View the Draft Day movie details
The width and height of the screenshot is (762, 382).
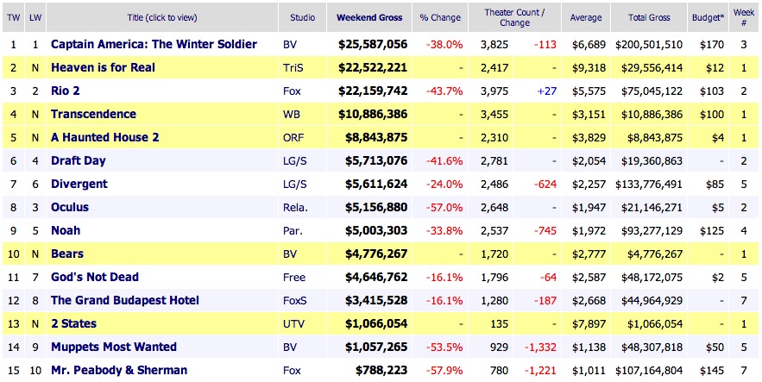click(x=78, y=160)
